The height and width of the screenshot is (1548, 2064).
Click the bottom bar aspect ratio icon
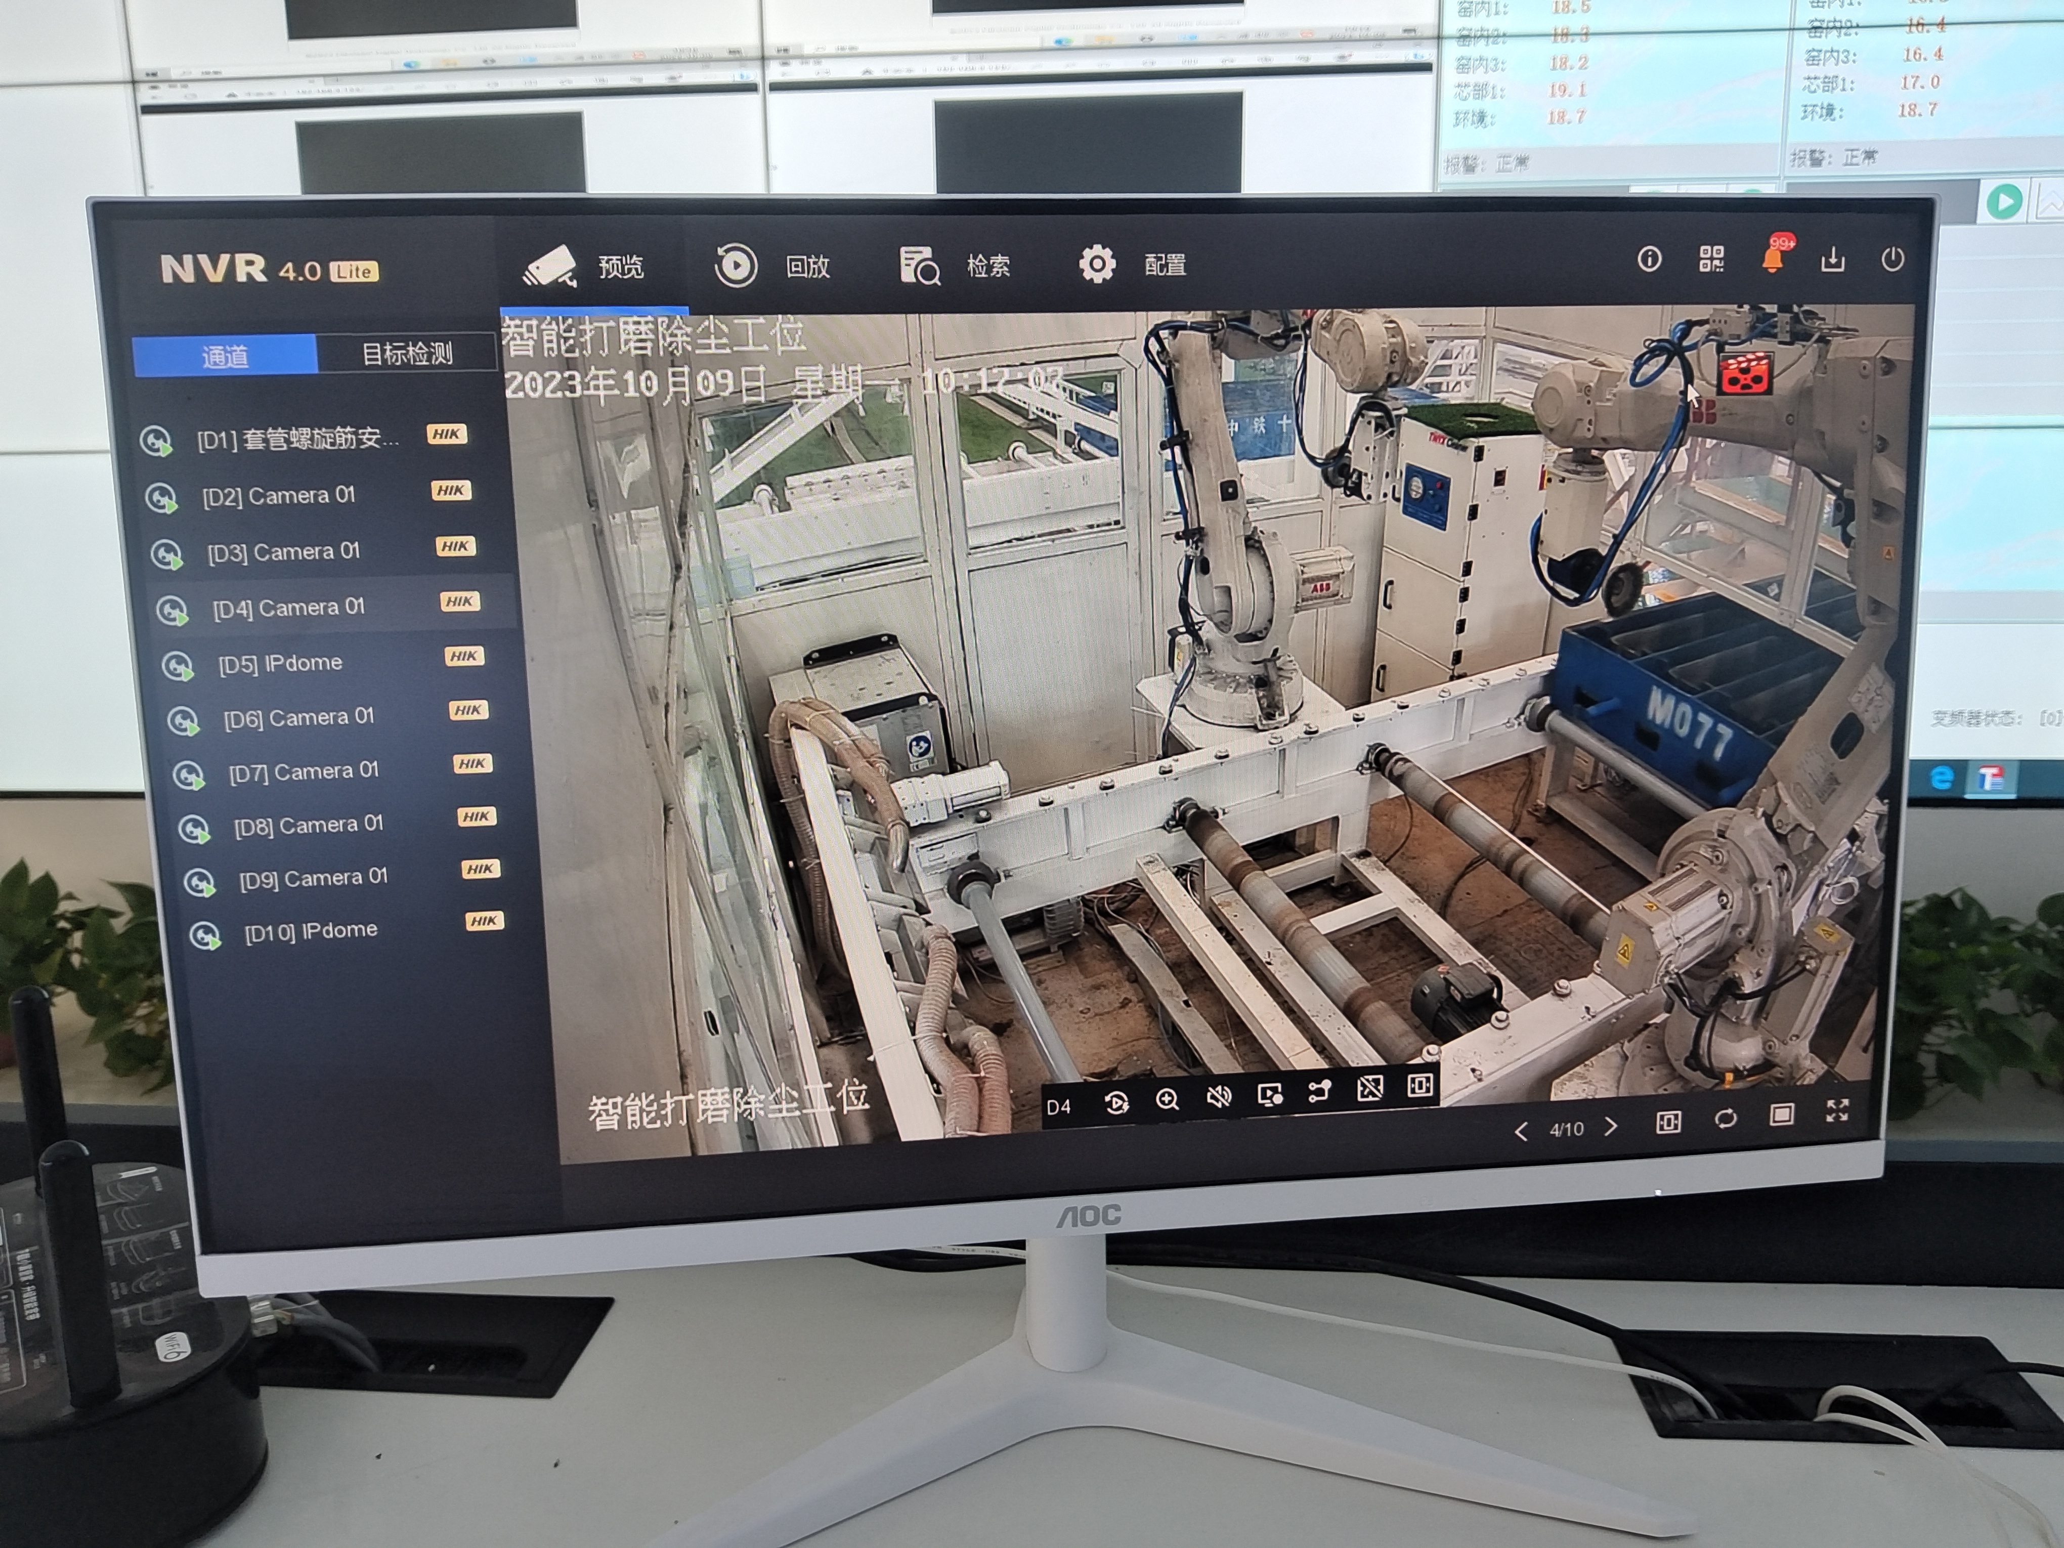tap(1668, 1123)
